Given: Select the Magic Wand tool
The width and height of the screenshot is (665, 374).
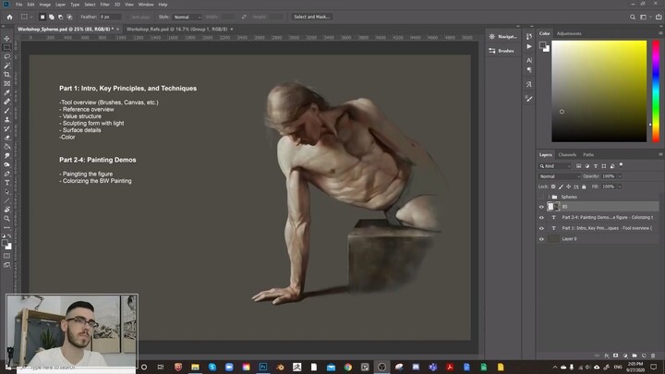Looking at the screenshot, I should click(x=6, y=66).
